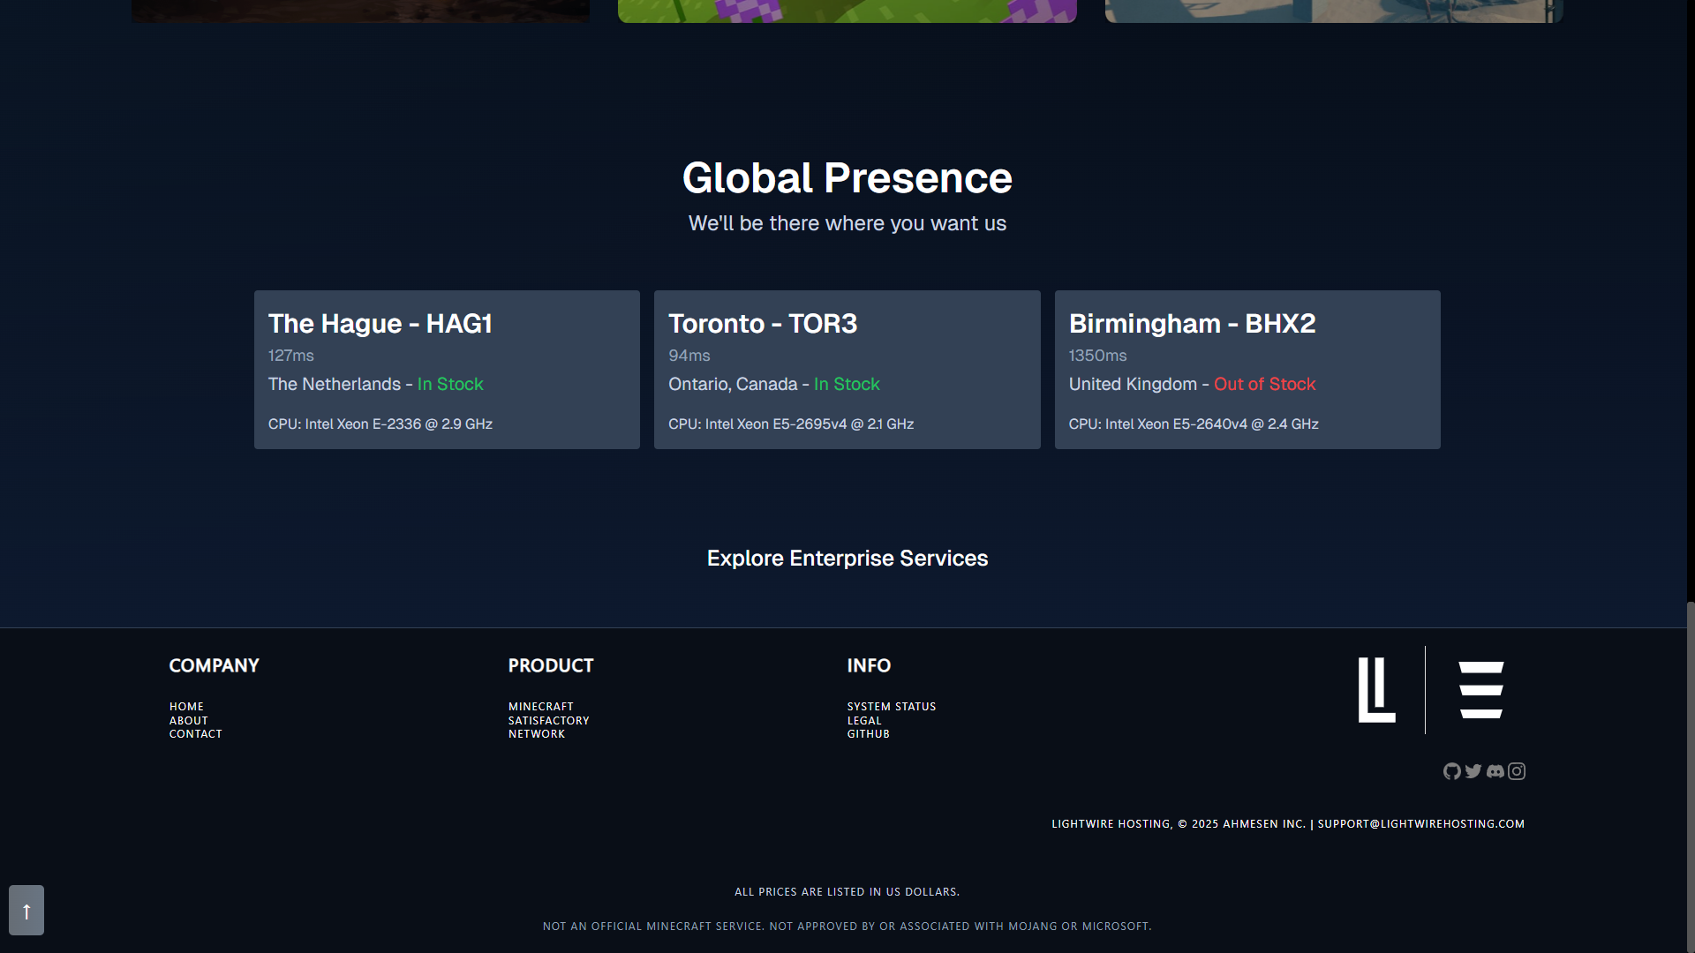Open the About footer link
The width and height of the screenshot is (1695, 953).
tap(189, 721)
